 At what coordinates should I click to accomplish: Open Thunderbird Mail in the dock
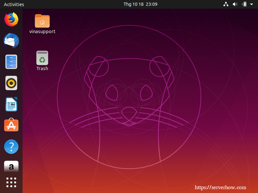[11, 41]
